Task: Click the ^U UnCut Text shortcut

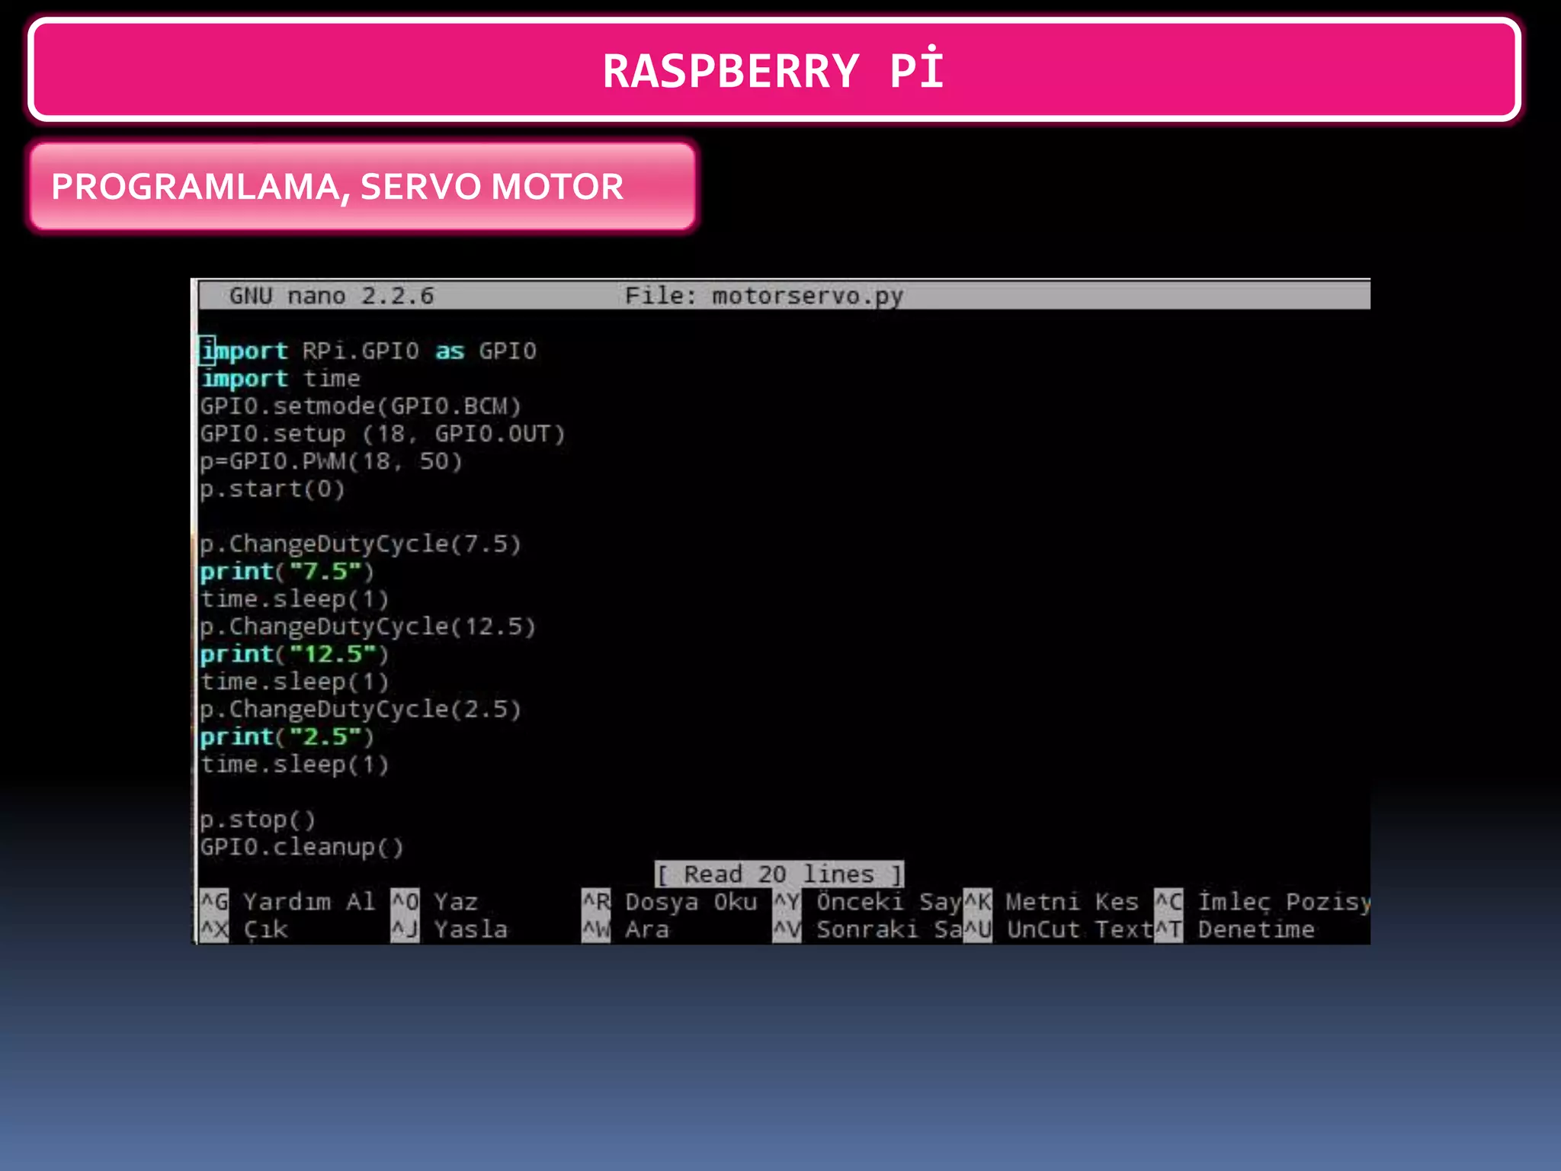Action: click(1058, 929)
